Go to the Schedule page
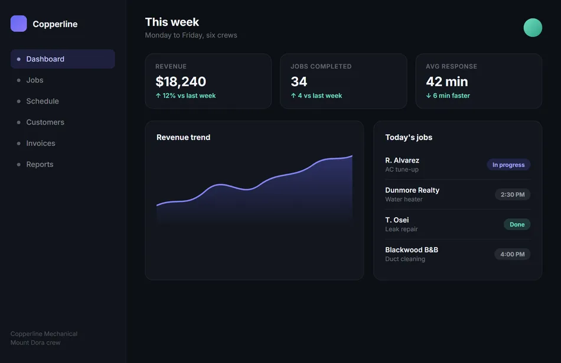561x363 pixels. 63,101
